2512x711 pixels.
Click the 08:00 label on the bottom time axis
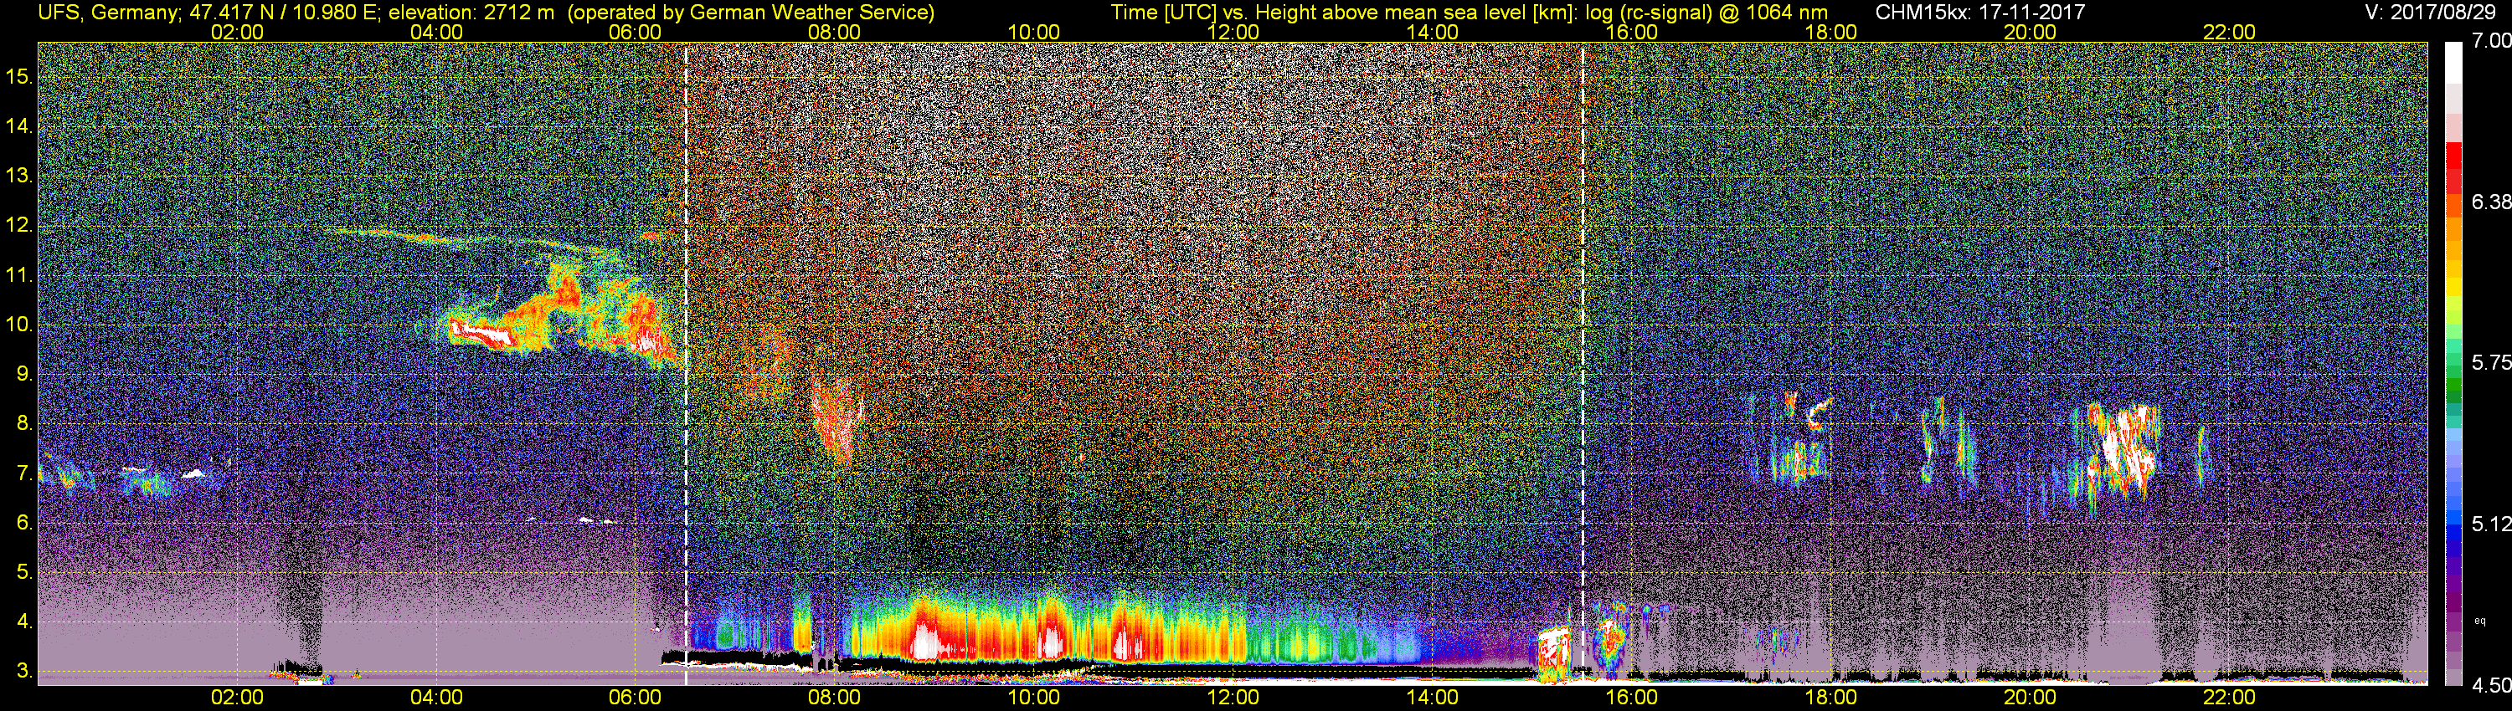835,698
